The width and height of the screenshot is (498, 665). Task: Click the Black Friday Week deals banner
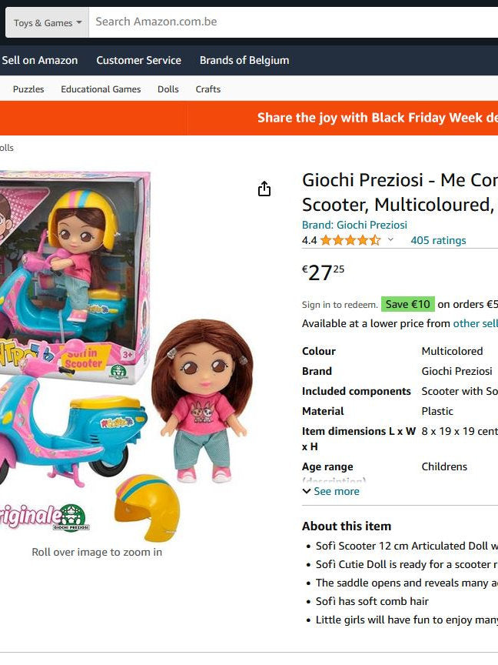(375, 118)
